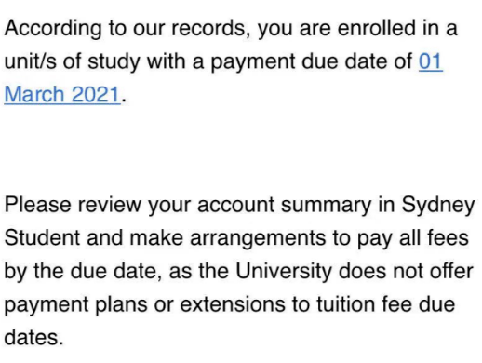Image resolution: width=482 pixels, height=363 pixels.
Task: Click the word "payment" before "due date of"
Action: point(253,62)
